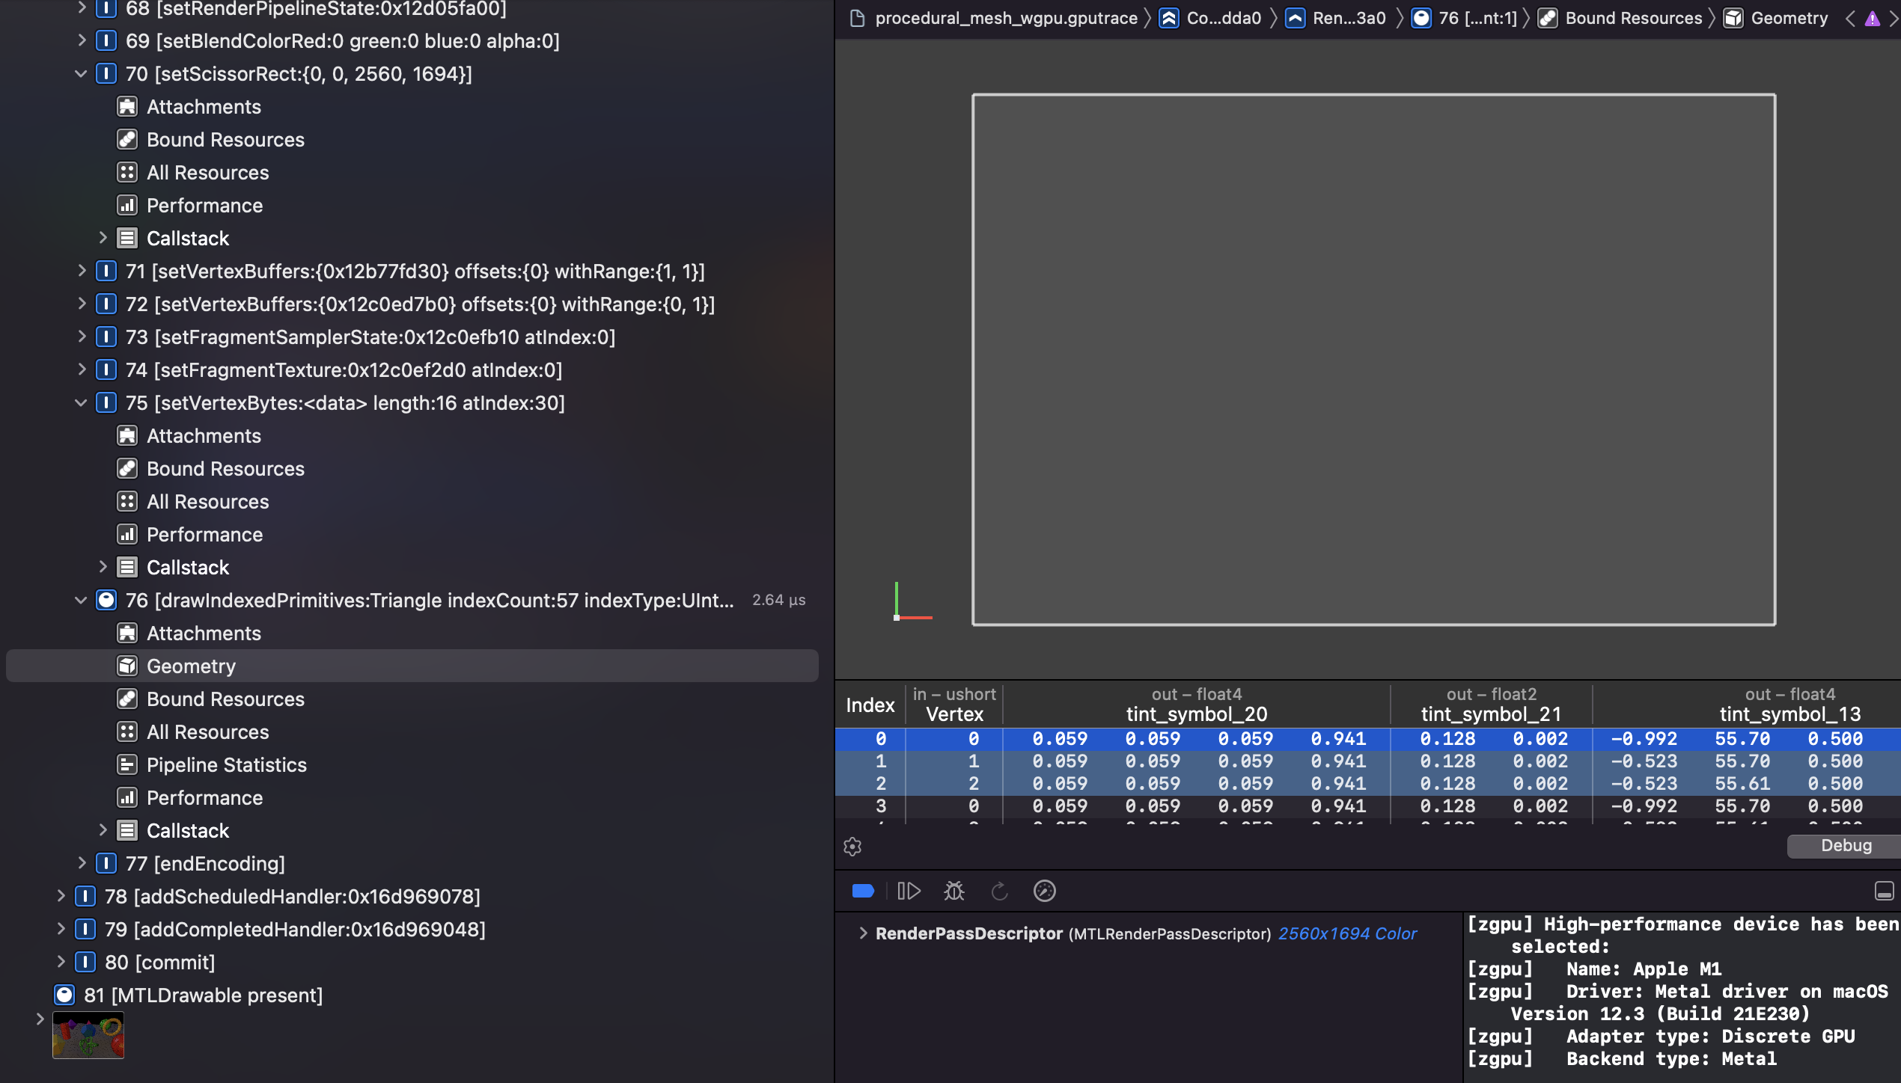
Task: Toggle the continue execution control
Action: (x=910, y=891)
